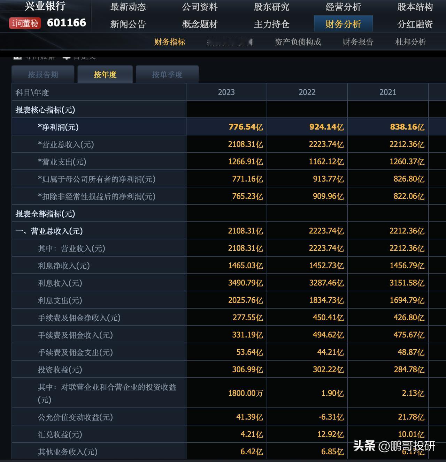The width and height of the screenshot is (446, 462).
Task: Select the *净利润(元) row label
Action: tap(58, 127)
